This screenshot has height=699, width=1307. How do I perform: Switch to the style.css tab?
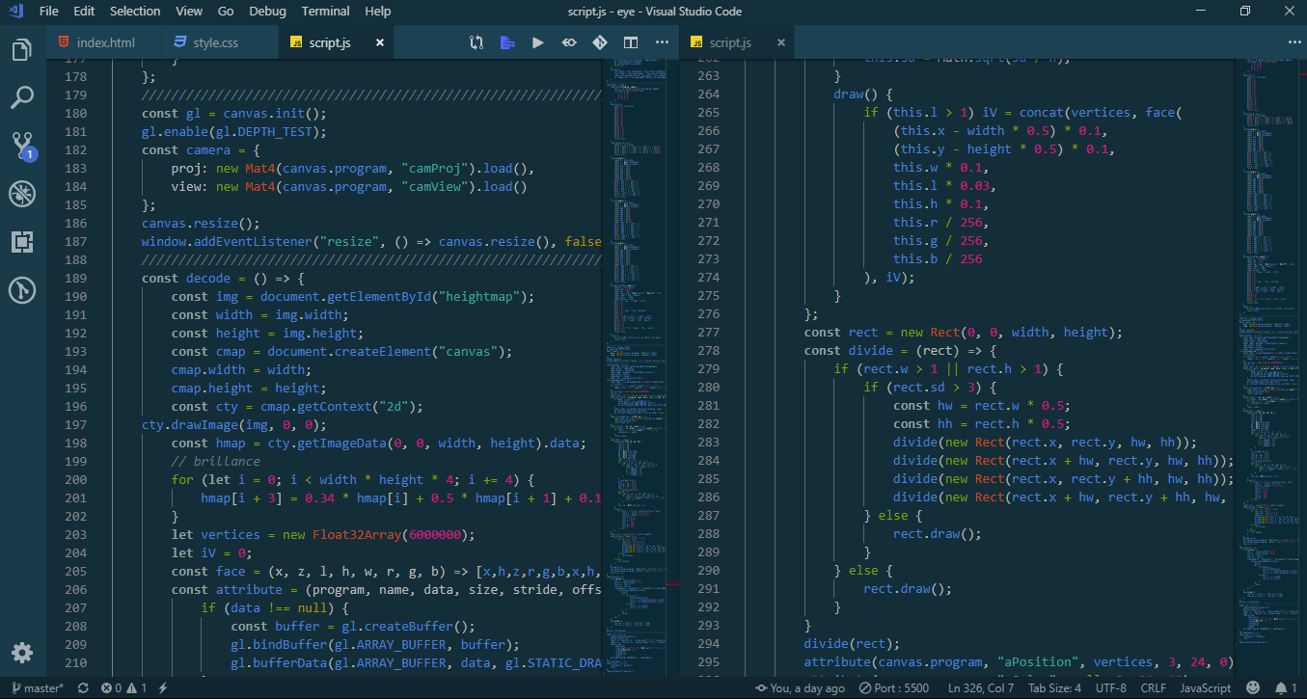coord(205,43)
